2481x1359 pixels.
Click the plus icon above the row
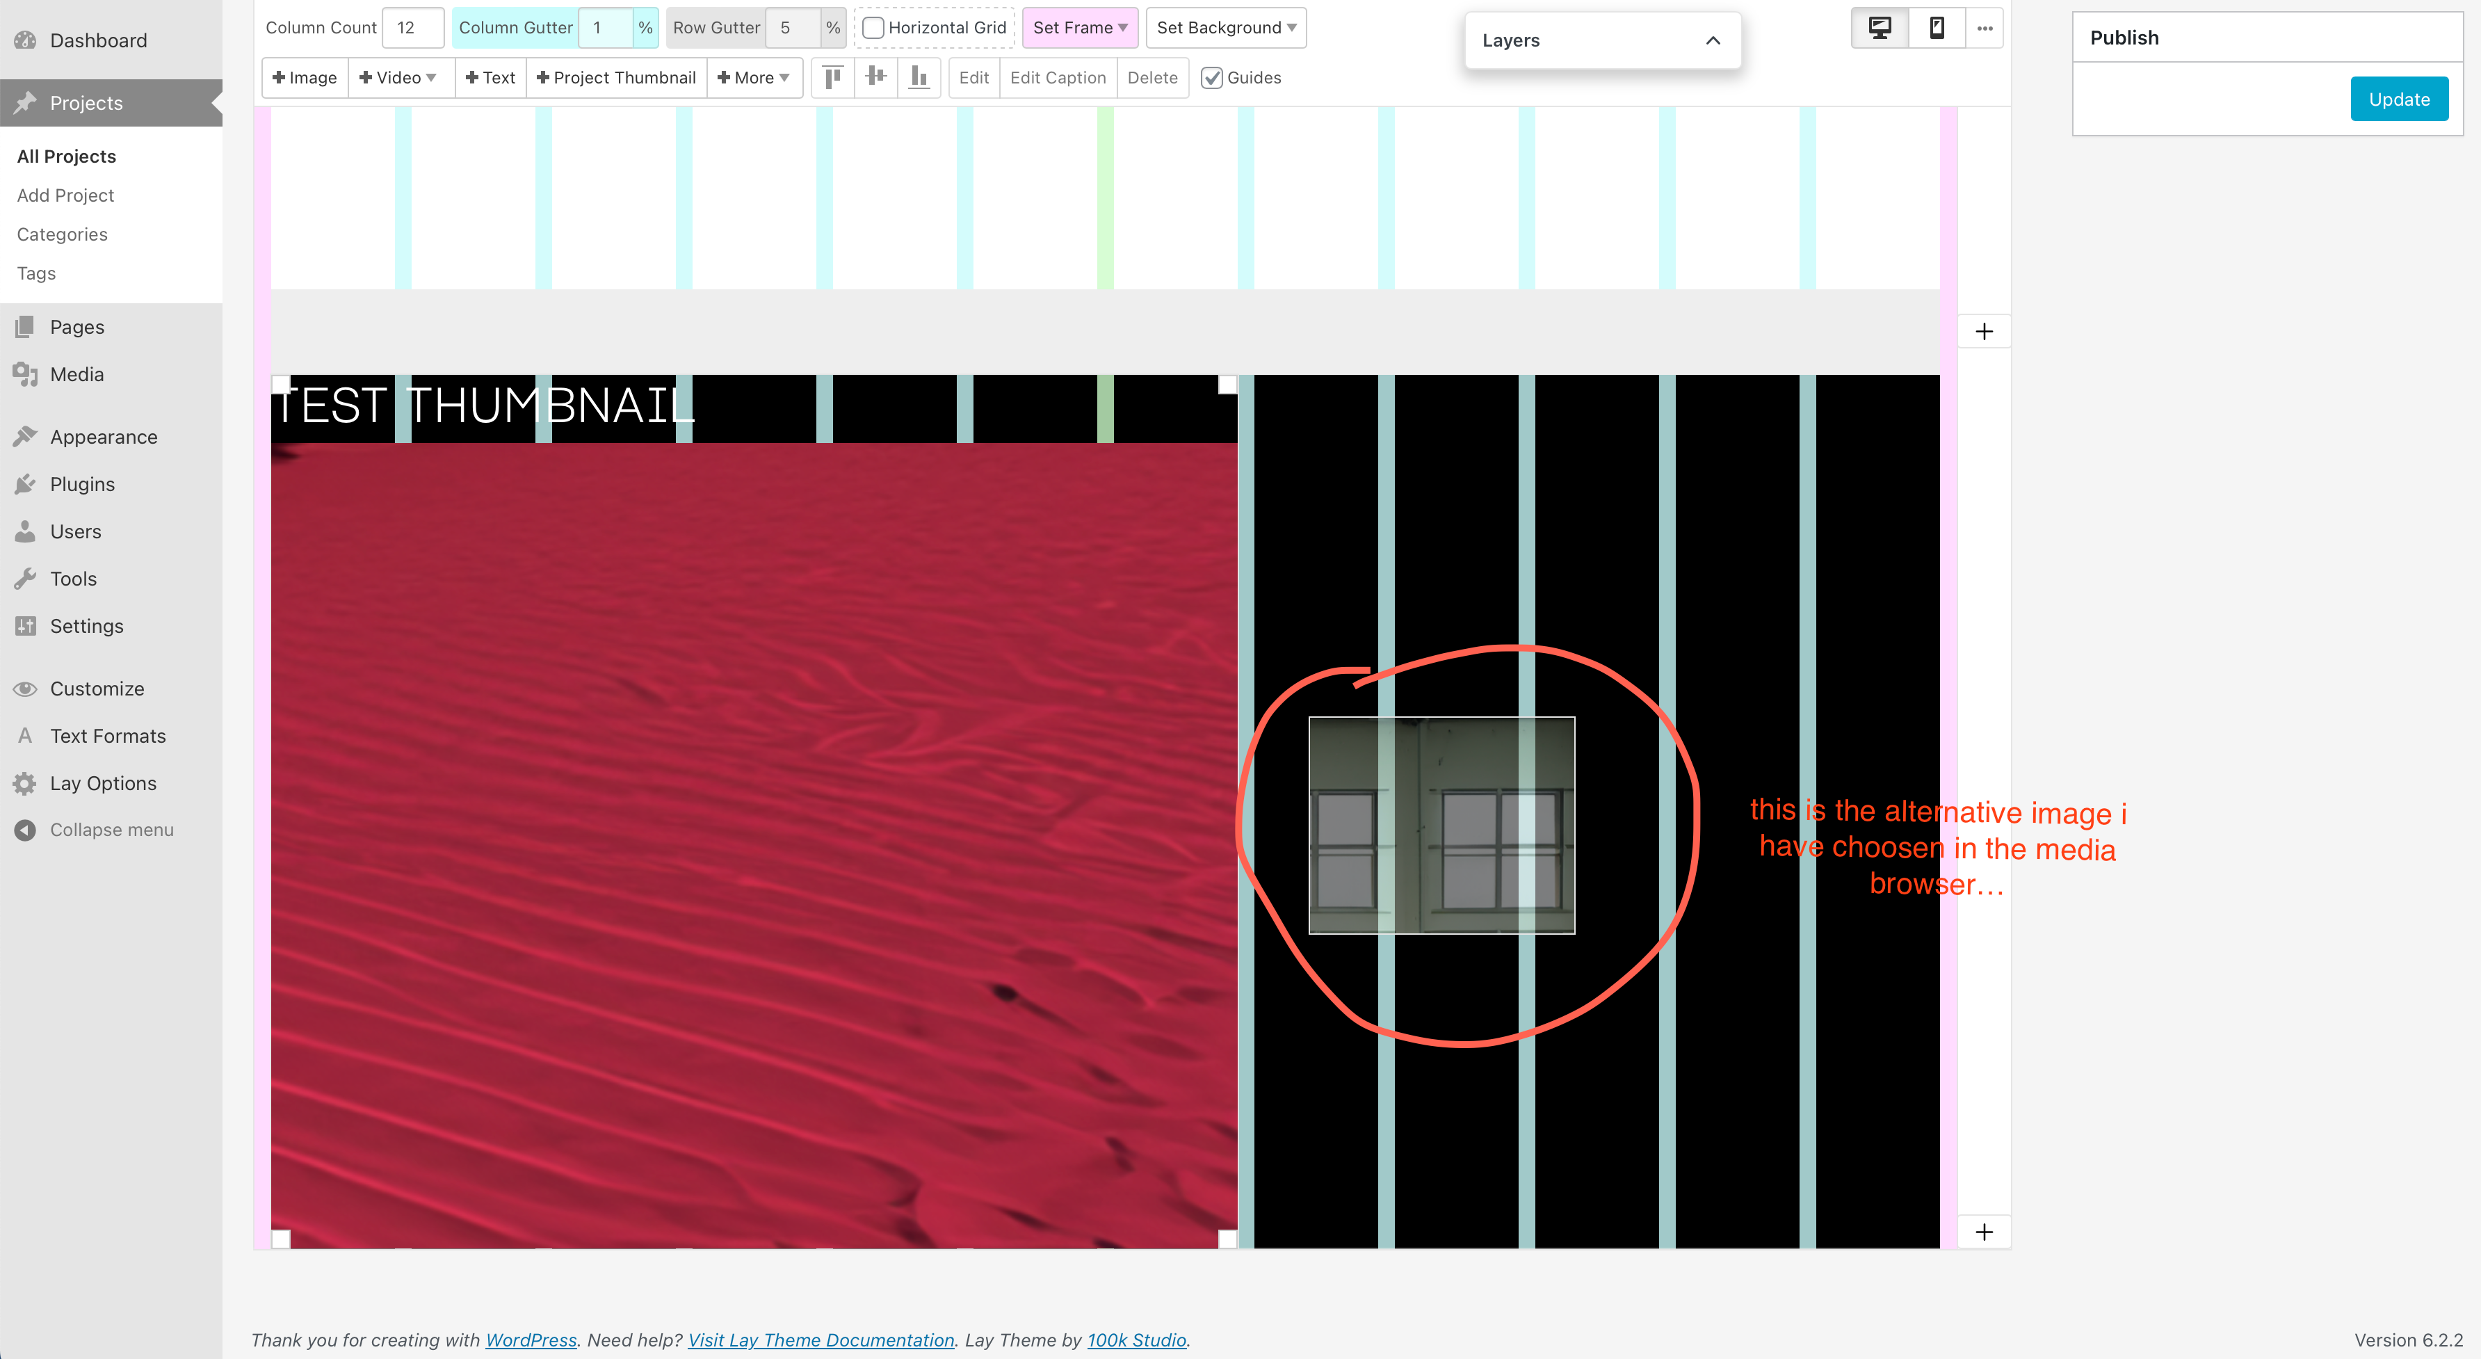[1984, 332]
